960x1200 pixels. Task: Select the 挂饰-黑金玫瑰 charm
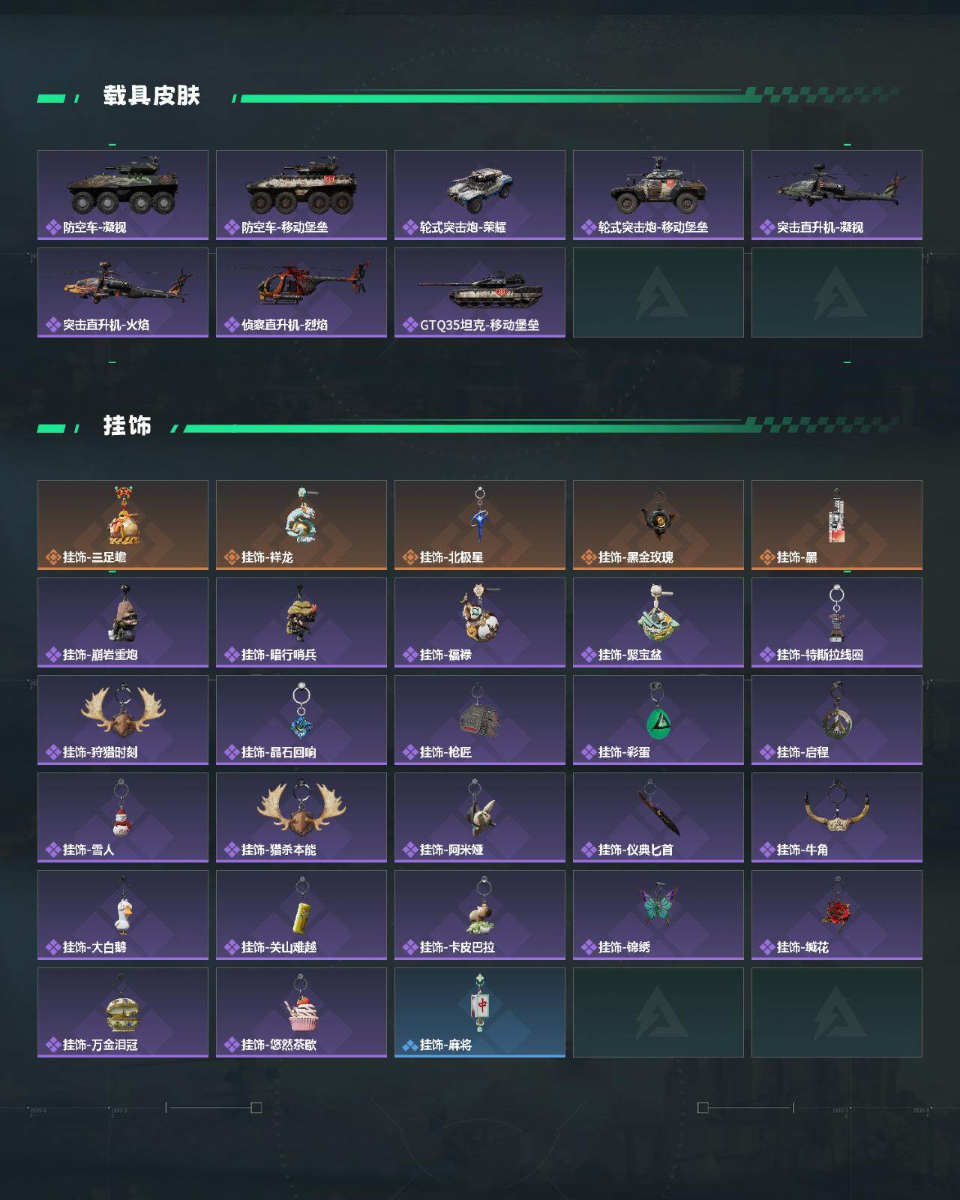(x=658, y=525)
